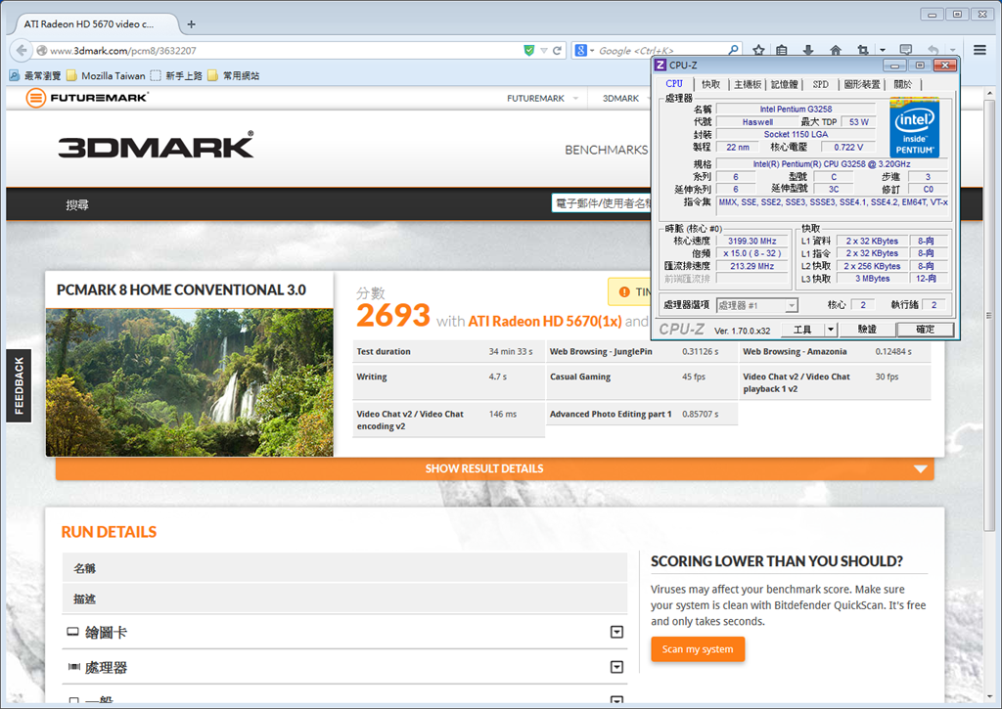Switch to the 圖形裝置 tab in CPU-Z
The height and width of the screenshot is (709, 1002).
coord(862,84)
